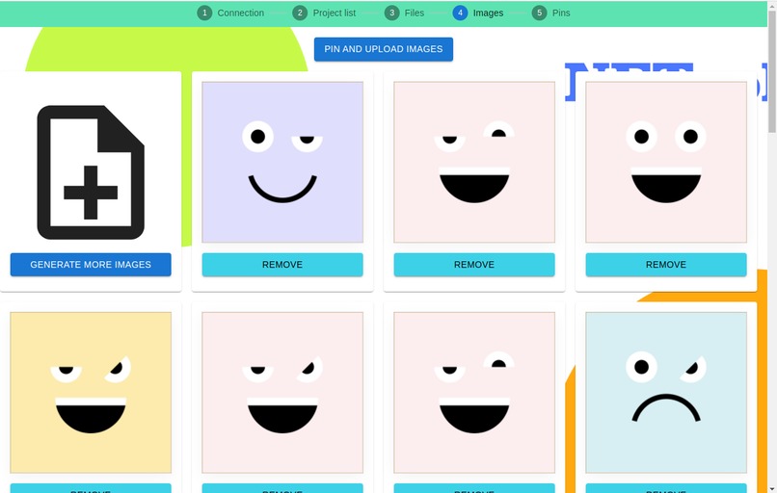Click the page vertical scrollbar thumb
777x493 pixels.
pos(772,71)
